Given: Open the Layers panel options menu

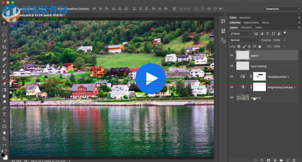Looking at the screenshot, I should pos(299,27).
